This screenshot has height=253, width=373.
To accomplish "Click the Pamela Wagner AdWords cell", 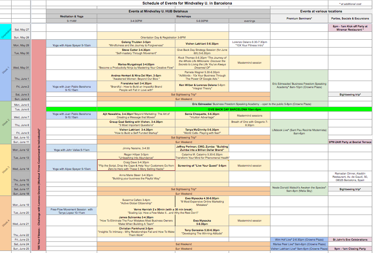I will click(202, 75).
